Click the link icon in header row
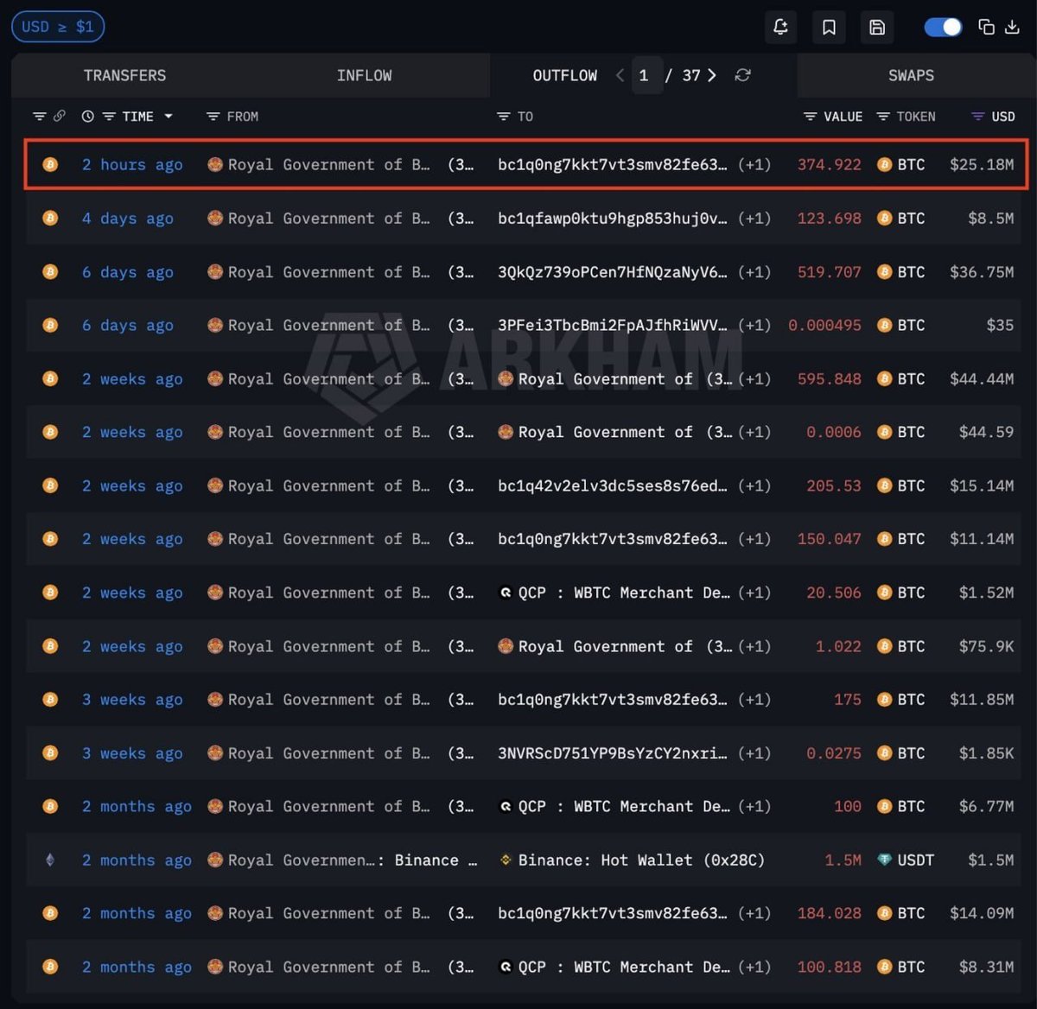This screenshot has height=1009, width=1037. tap(60, 117)
